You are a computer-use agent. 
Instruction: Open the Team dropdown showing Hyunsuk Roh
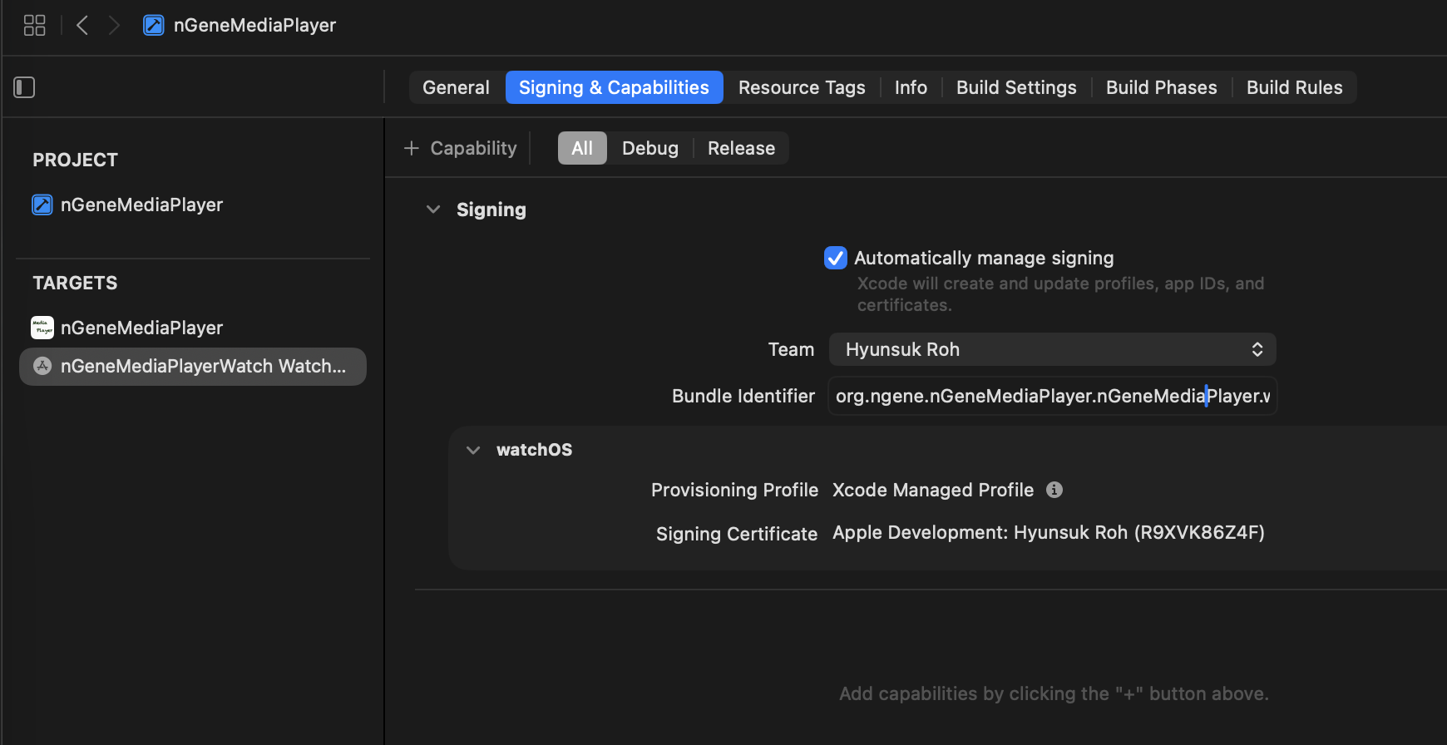pos(1052,349)
